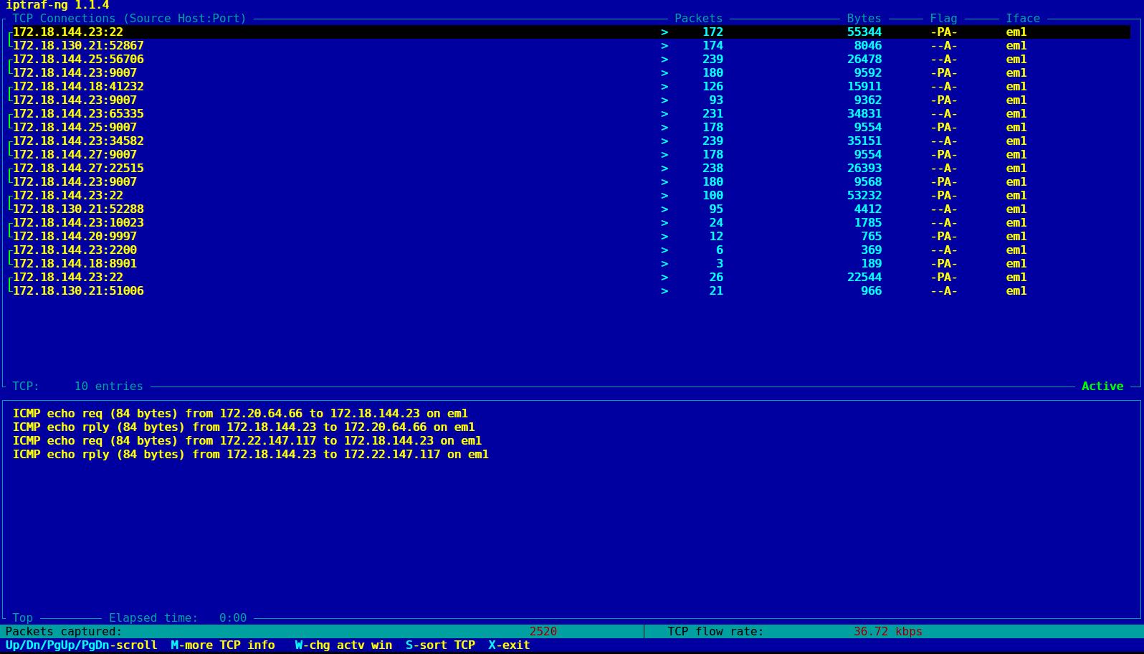Click the TCP Connections header title
The height and width of the screenshot is (654, 1144).
(129, 19)
